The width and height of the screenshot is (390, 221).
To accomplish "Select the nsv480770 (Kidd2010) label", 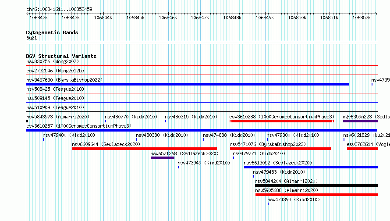I will (131, 117).
